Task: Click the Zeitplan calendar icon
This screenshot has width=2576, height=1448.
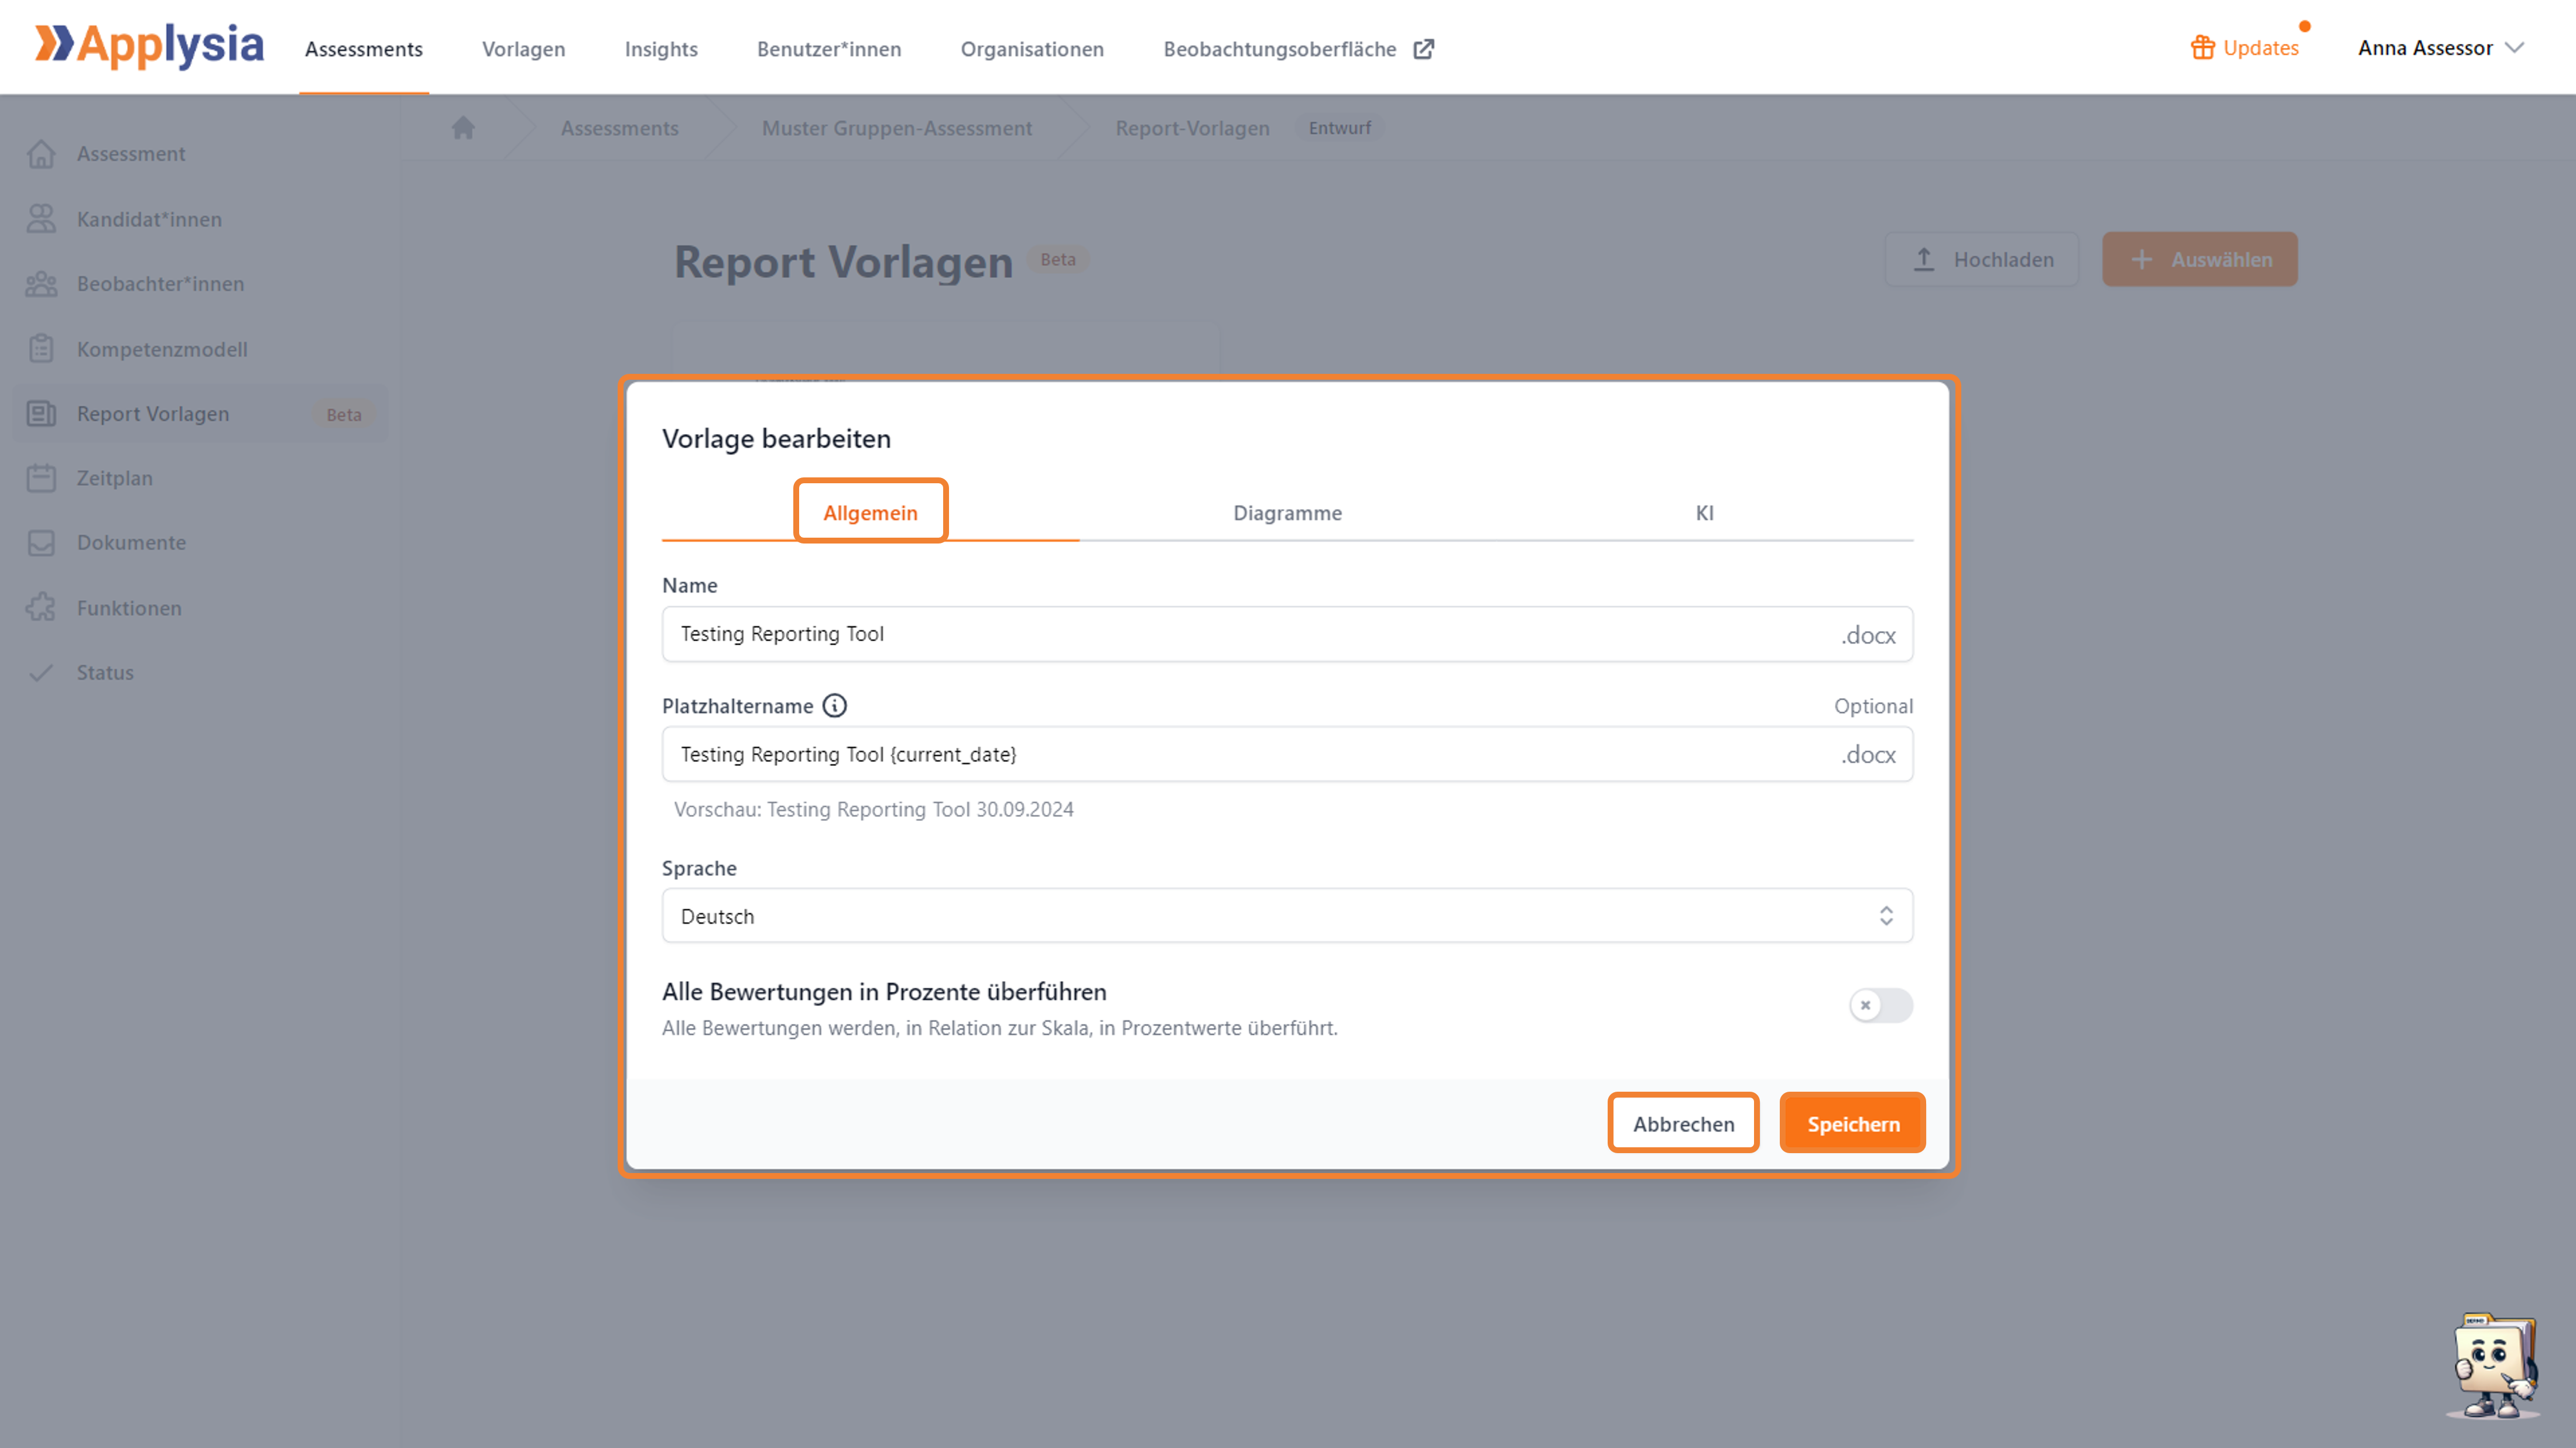Action: click(x=41, y=477)
